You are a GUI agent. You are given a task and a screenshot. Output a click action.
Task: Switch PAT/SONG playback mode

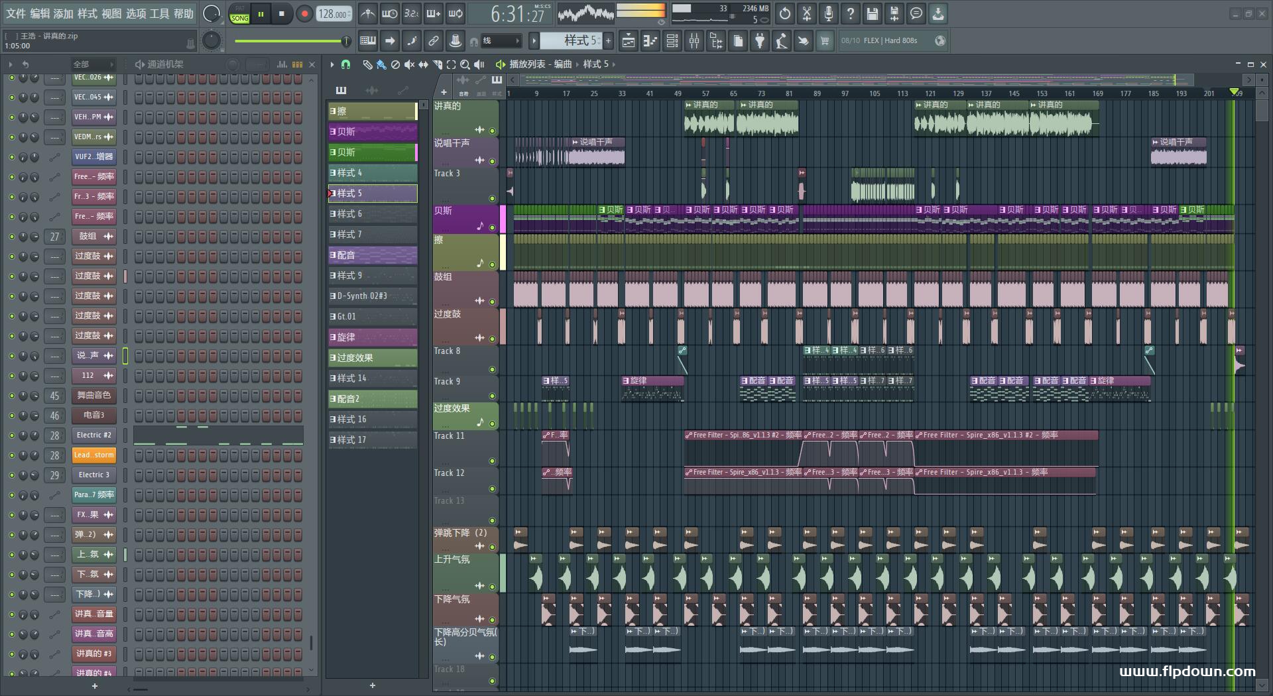[239, 14]
